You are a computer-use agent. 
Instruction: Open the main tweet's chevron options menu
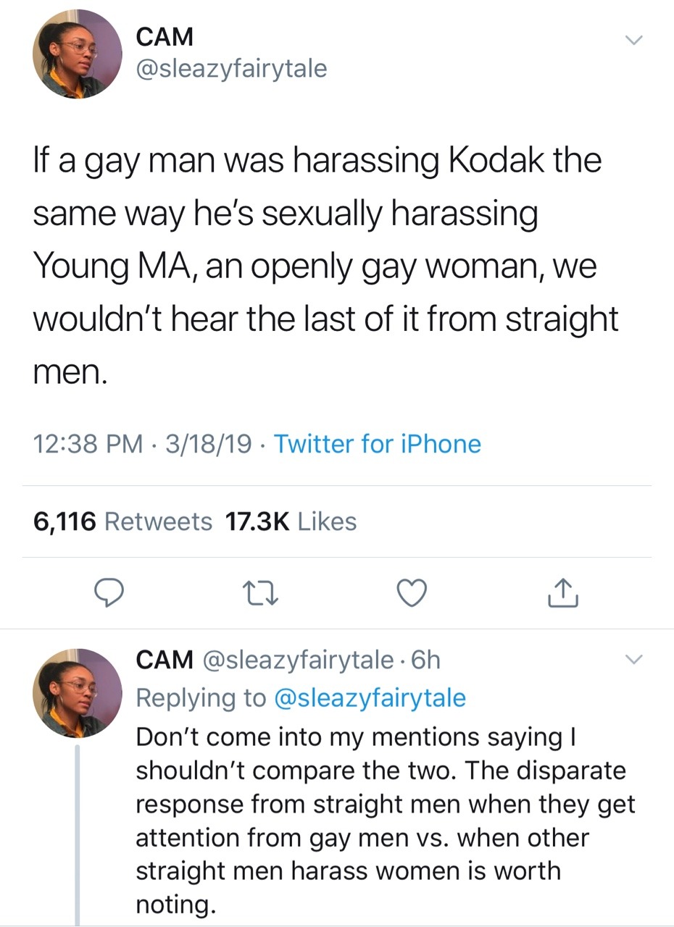tap(633, 41)
